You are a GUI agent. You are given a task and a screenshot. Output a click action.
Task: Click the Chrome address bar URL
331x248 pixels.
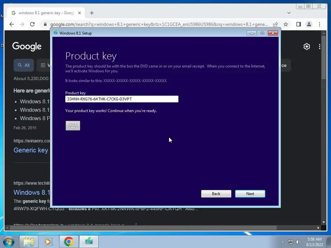(159, 24)
